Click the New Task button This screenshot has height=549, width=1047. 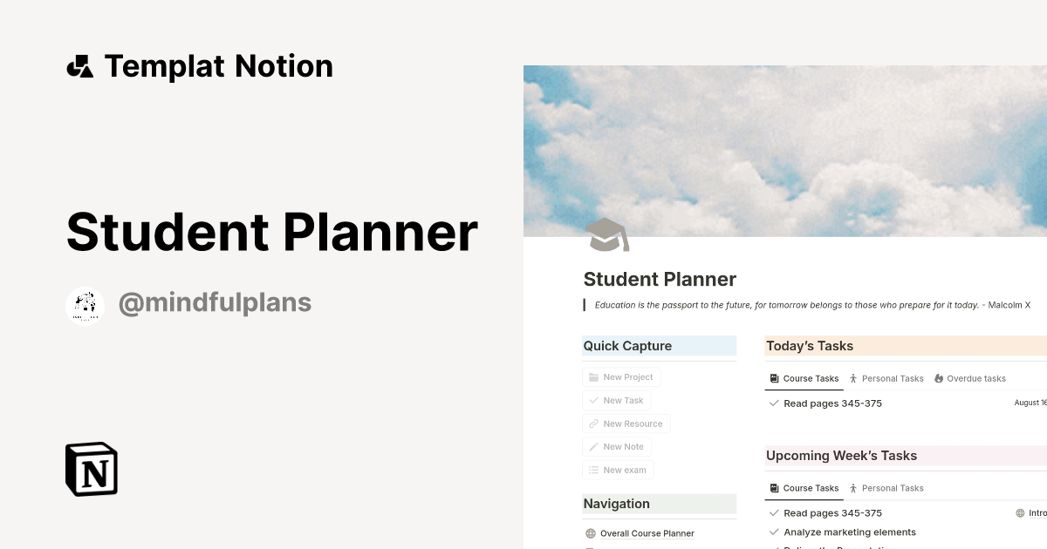617,400
